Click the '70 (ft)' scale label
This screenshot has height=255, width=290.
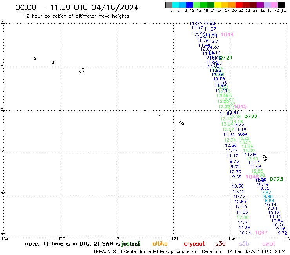click(280, 11)
